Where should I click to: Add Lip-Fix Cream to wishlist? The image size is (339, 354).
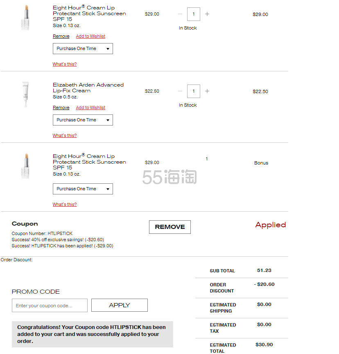click(x=90, y=108)
